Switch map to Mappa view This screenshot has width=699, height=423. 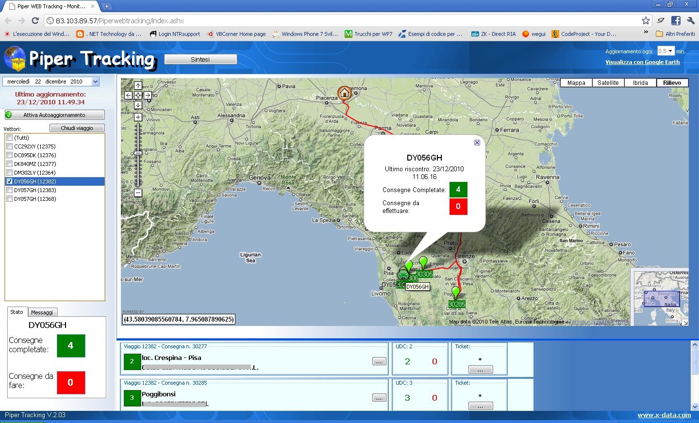[x=576, y=83]
